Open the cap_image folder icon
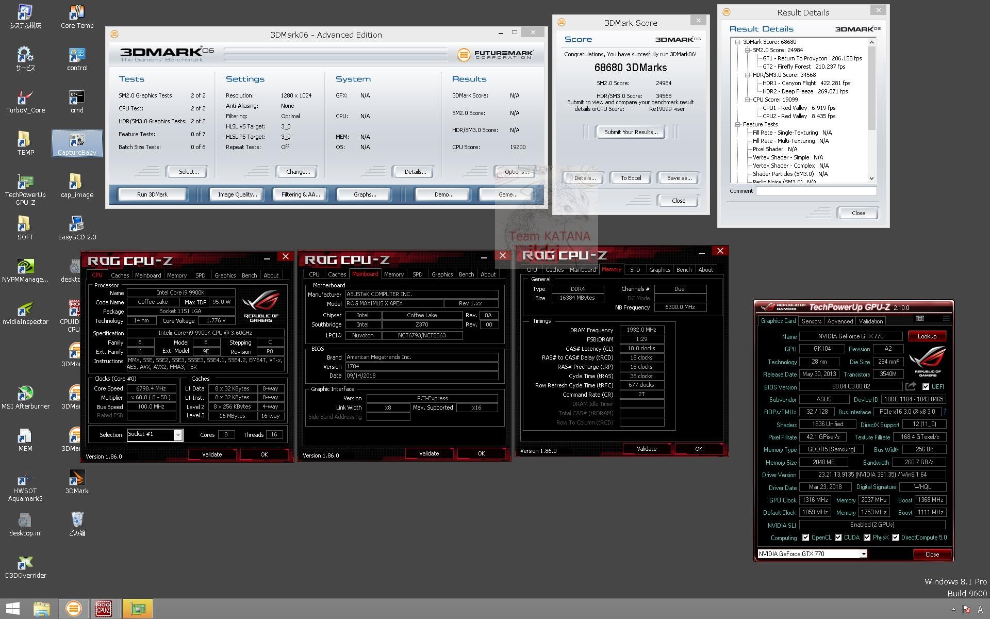990x619 pixels. point(77,186)
